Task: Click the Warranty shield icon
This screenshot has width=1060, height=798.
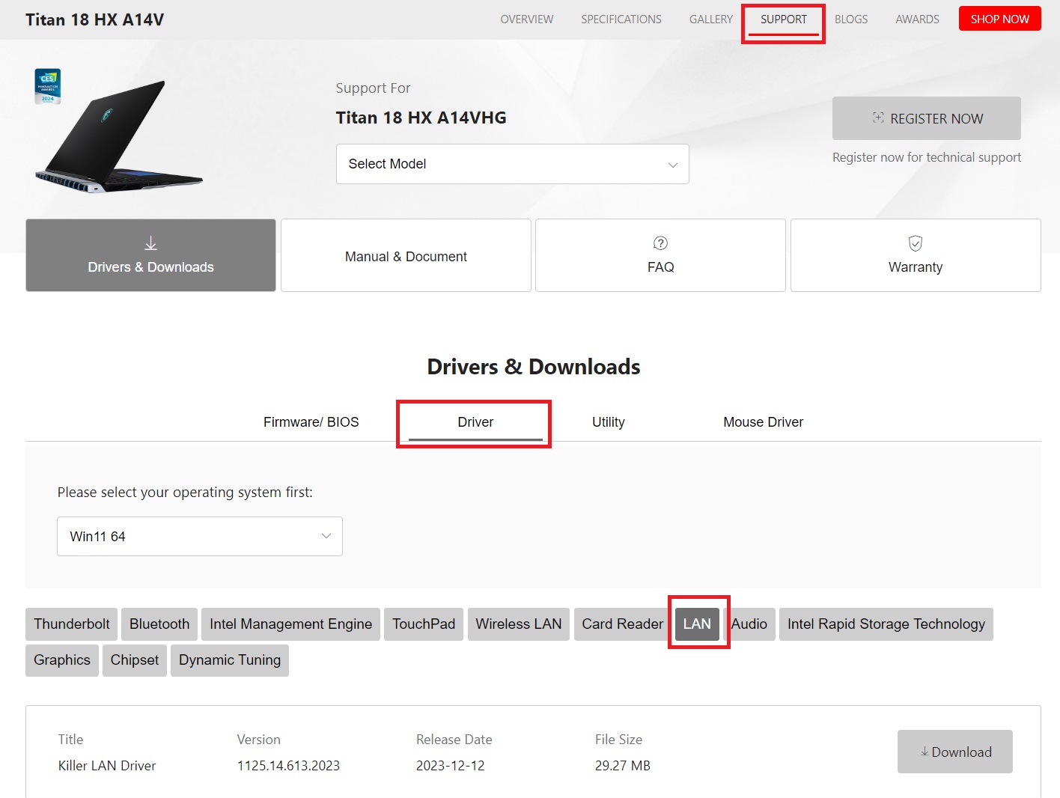Action: (915, 243)
